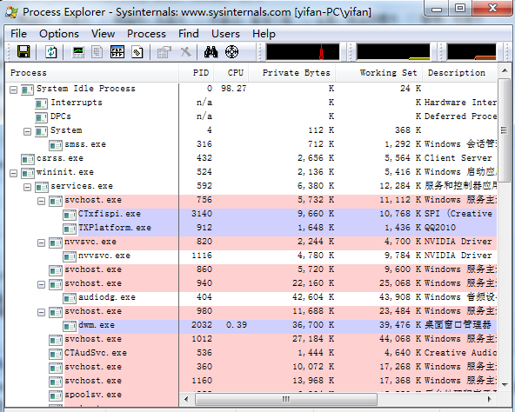This screenshot has height=412, width=515.
Task: Open the File menu
Action: (18, 34)
